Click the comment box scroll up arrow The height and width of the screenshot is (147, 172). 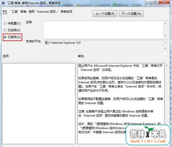(x=165, y=23)
